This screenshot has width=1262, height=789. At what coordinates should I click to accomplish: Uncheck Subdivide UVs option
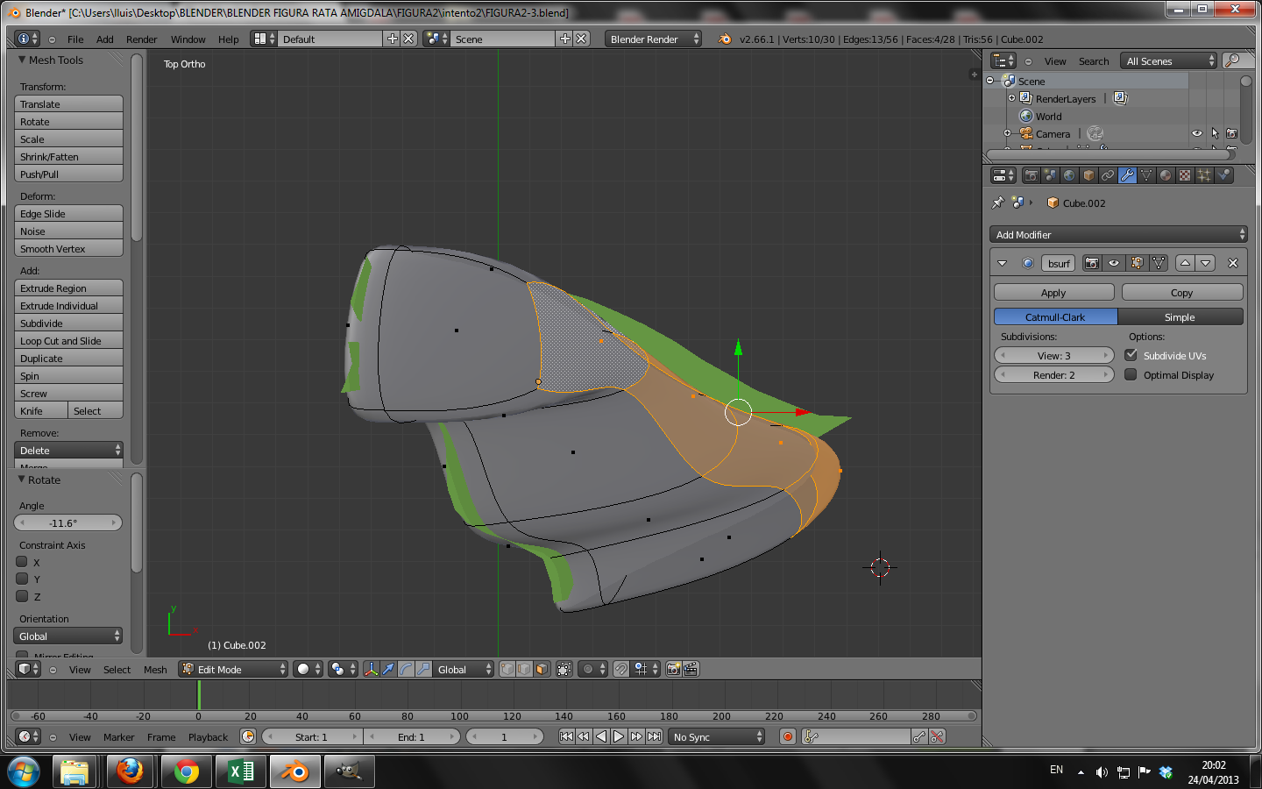coord(1131,355)
